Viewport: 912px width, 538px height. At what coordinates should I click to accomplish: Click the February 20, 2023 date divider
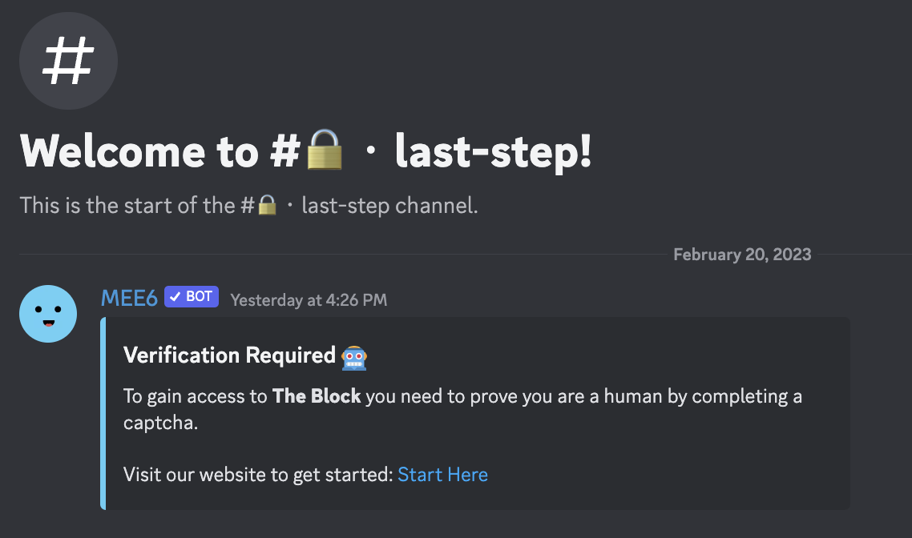(742, 255)
